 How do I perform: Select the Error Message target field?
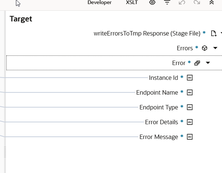[159, 137]
